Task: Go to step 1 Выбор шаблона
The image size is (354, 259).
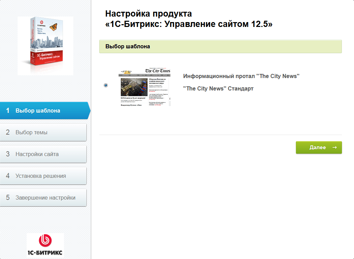Action: [45, 111]
